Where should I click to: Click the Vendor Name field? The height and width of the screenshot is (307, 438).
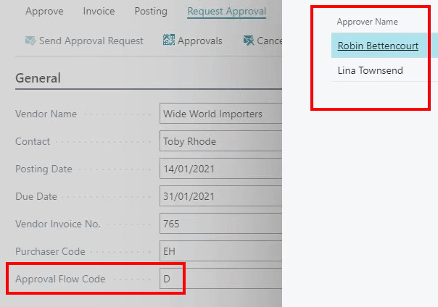coord(220,114)
